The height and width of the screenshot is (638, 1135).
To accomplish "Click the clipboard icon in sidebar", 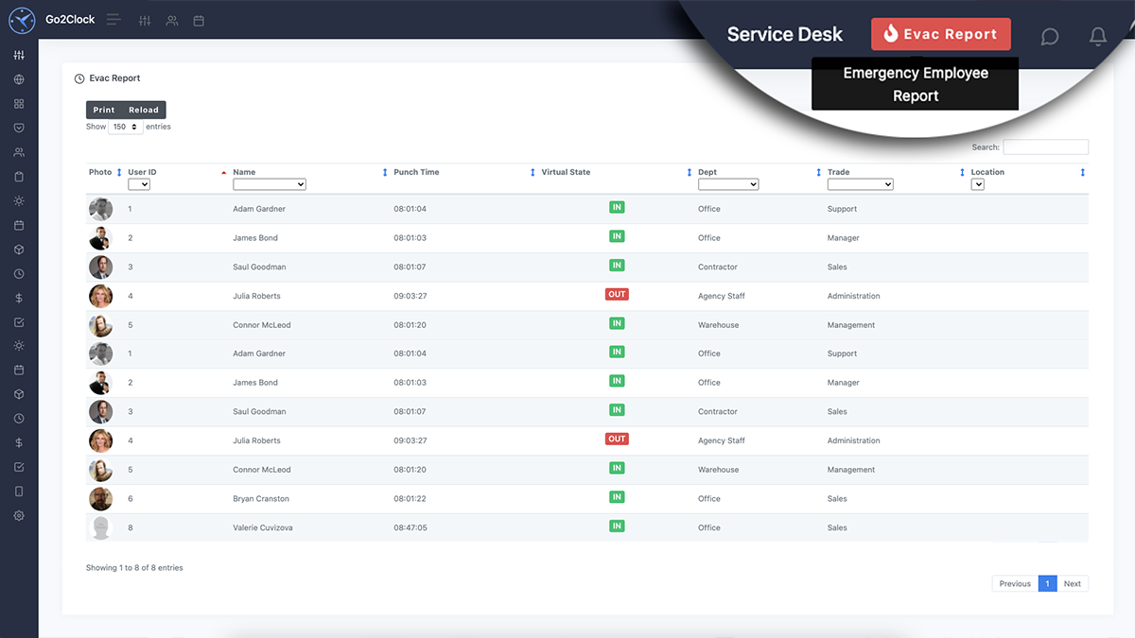I will click(19, 177).
